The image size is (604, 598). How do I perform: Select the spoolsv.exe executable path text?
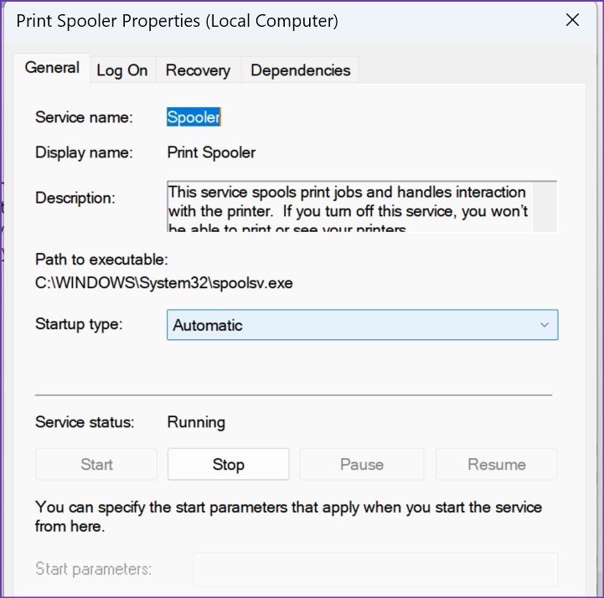tap(163, 283)
